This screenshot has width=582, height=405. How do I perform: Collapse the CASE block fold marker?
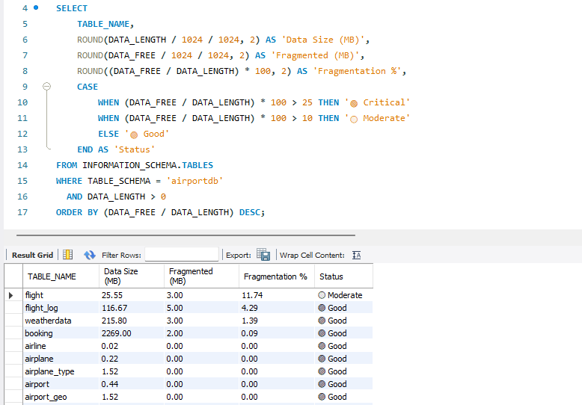(x=46, y=87)
